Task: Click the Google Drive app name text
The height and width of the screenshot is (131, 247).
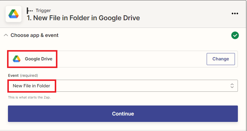Action: pos(39,59)
